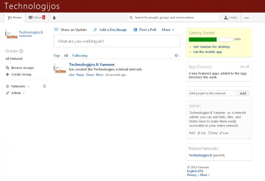Click the Admin wrench icon
265x181 pixels.
coord(7,93)
